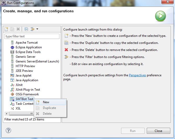Choose Duplicate from the context menu
Image resolution: width=175 pixels, height=139 pixels.
click(50, 108)
